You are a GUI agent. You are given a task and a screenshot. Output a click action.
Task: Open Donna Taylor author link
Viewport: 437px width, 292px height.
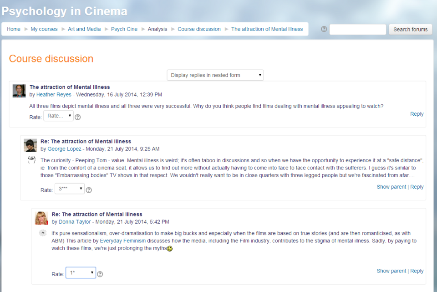click(x=75, y=222)
